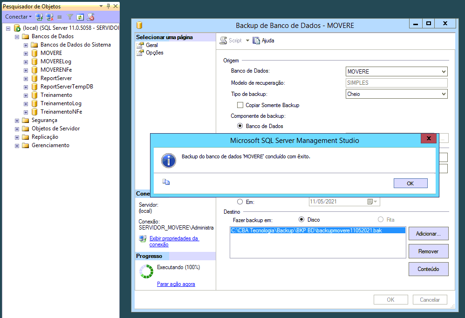
Task: Click the MOVERELog database icon
Action: (x=34, y=61)
